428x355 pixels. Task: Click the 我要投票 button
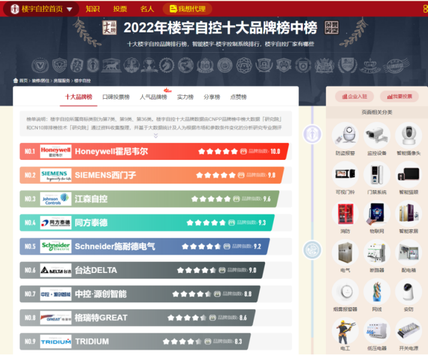coord(399,96)
